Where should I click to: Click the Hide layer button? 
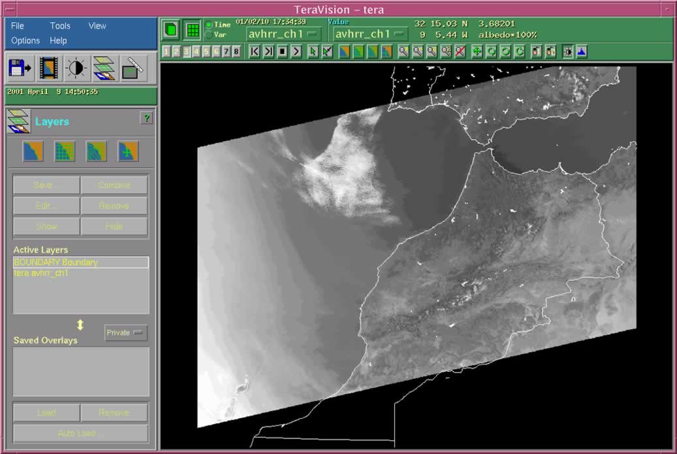click(x=114, y=226)
